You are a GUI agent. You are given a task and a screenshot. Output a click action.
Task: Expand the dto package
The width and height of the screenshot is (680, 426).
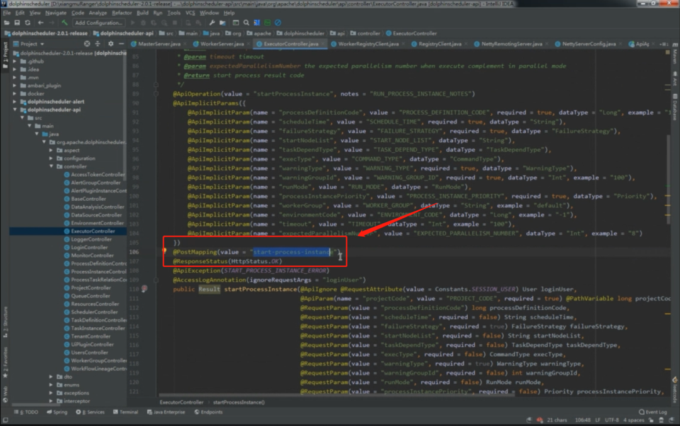51,376
